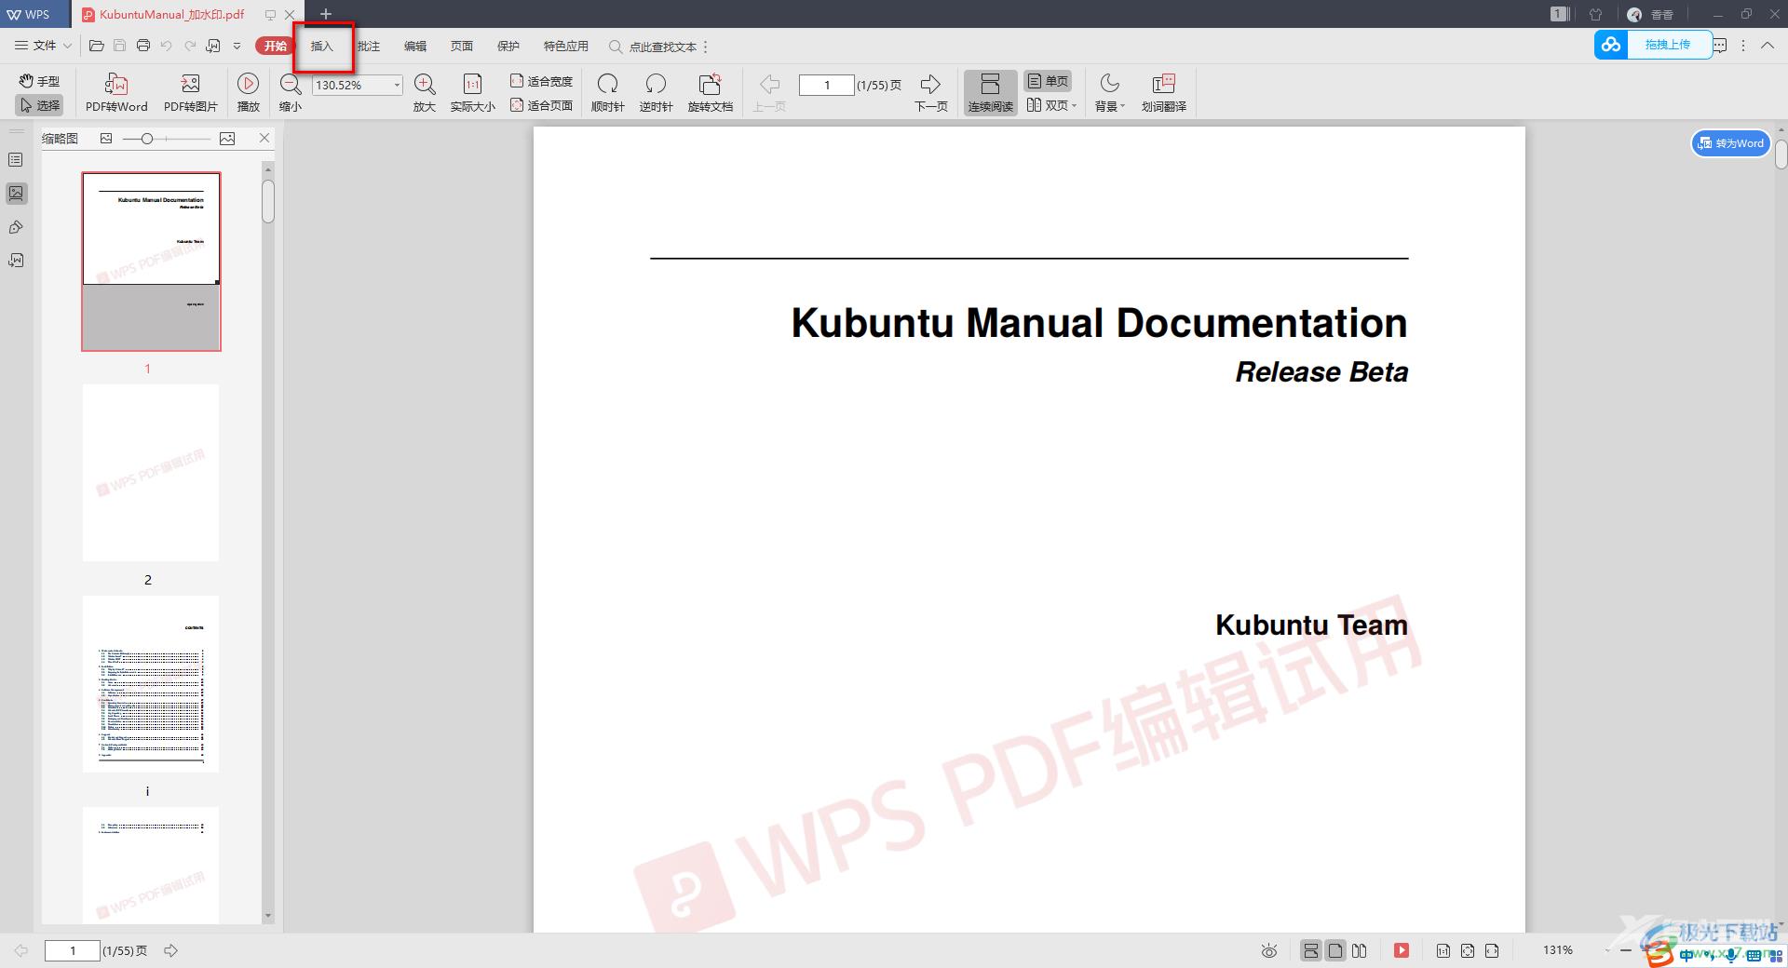Expand the 文件 menu arrow
Image resolution: width=1788 pixels, height=968 pixels.
pos(67,46)
